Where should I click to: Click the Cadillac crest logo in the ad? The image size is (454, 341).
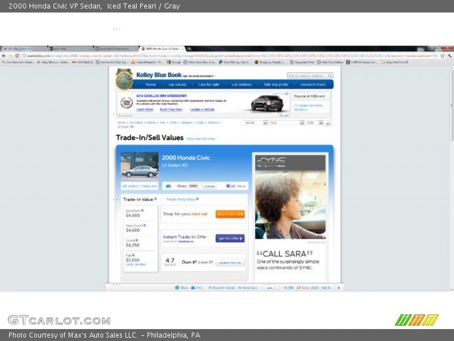click(x=127, y=102)
